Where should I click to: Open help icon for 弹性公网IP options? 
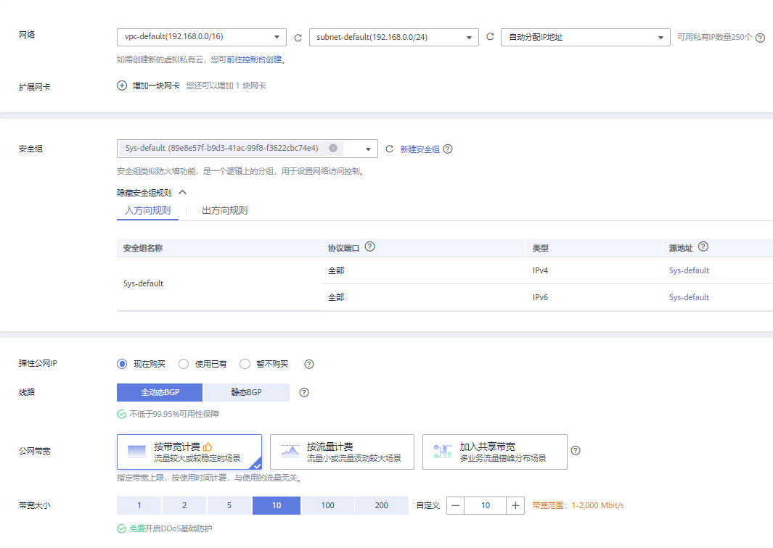tap(308, 365)
